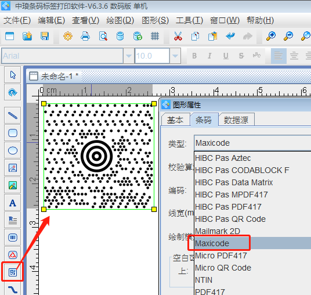This screenshot has height=295, width=311.
Task: Select the 1D barcode tool icon
Action: 13,238
